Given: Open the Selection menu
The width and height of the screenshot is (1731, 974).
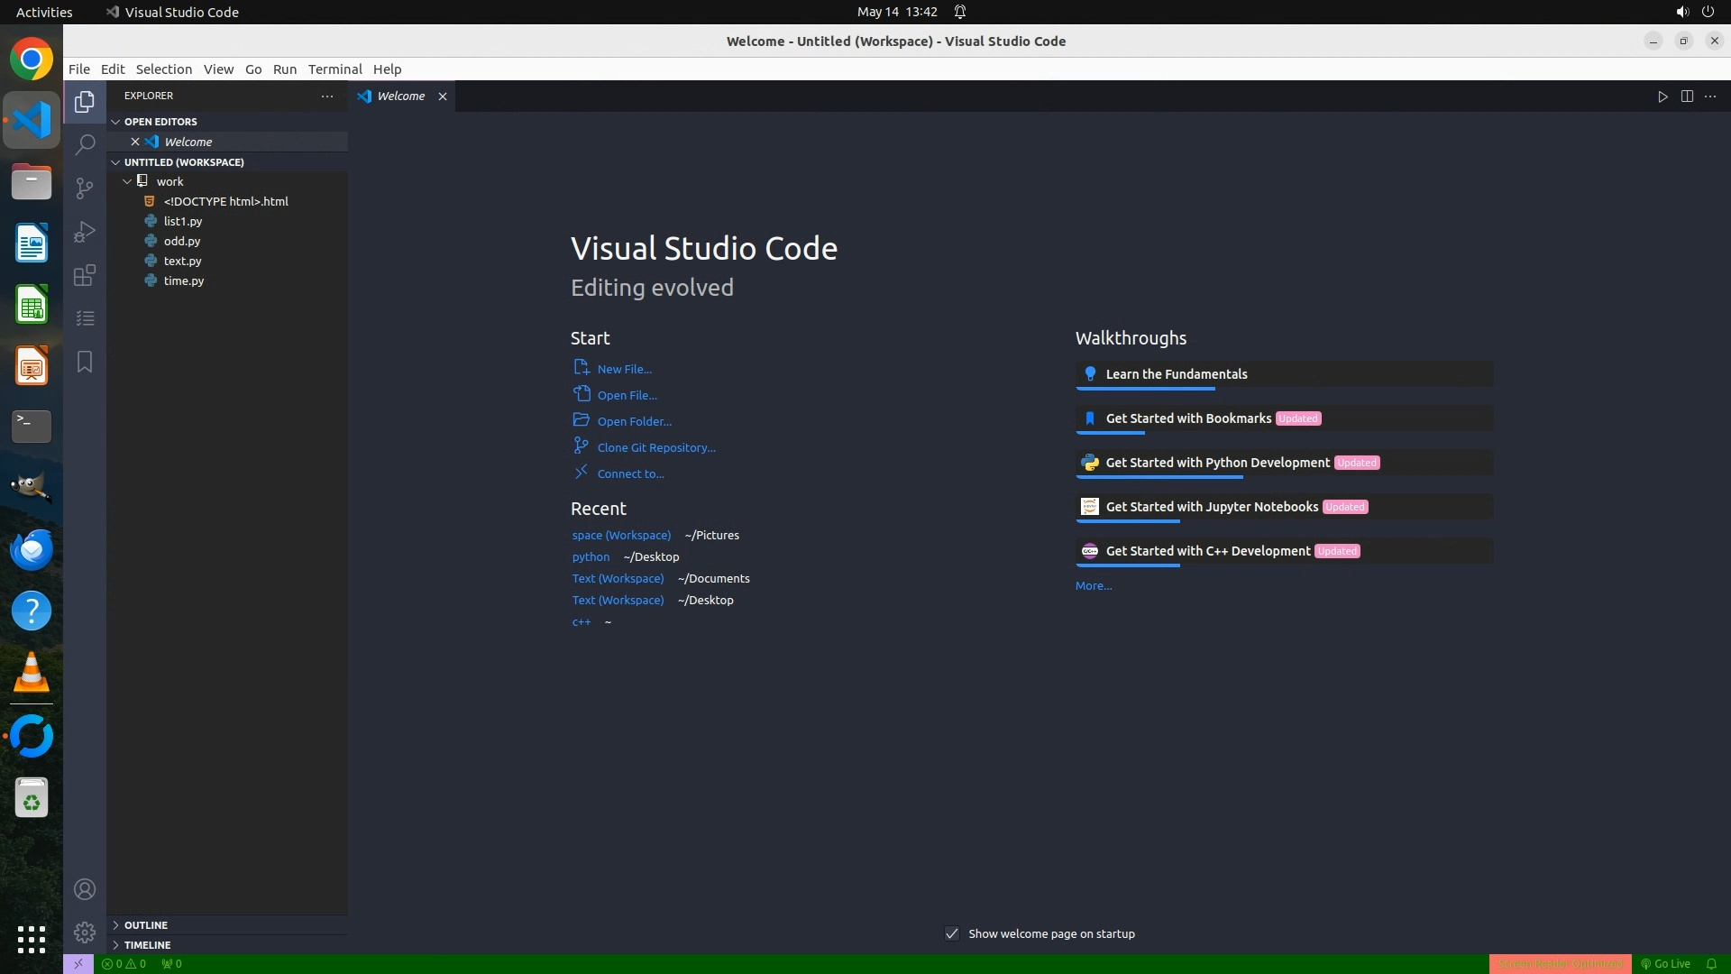Looking at the screenshot, I should [163, 69].
